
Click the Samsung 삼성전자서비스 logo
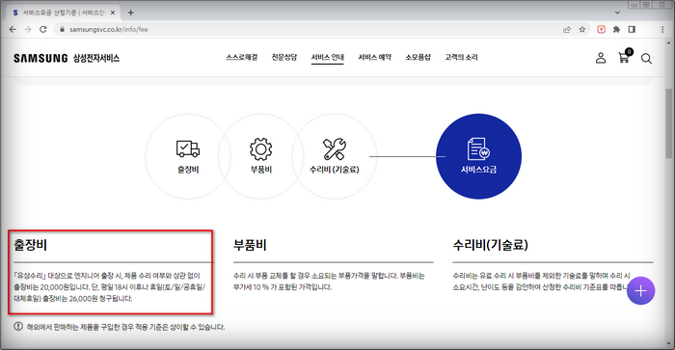pos(67,58)
